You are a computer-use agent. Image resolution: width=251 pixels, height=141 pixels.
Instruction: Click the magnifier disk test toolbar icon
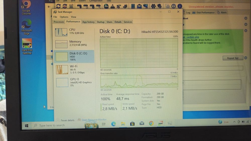pyautogui.click(x=98, y=7)
